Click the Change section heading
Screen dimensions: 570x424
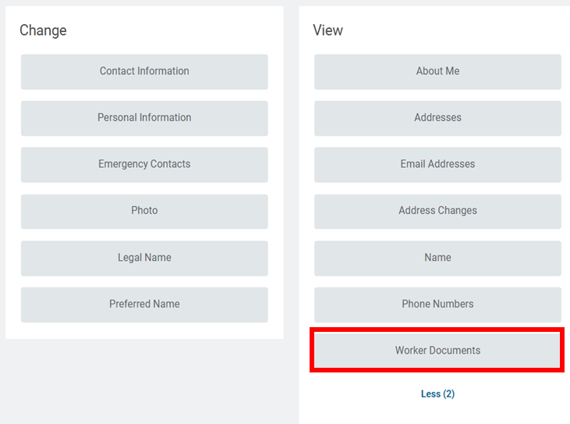(x=43, y=30)
